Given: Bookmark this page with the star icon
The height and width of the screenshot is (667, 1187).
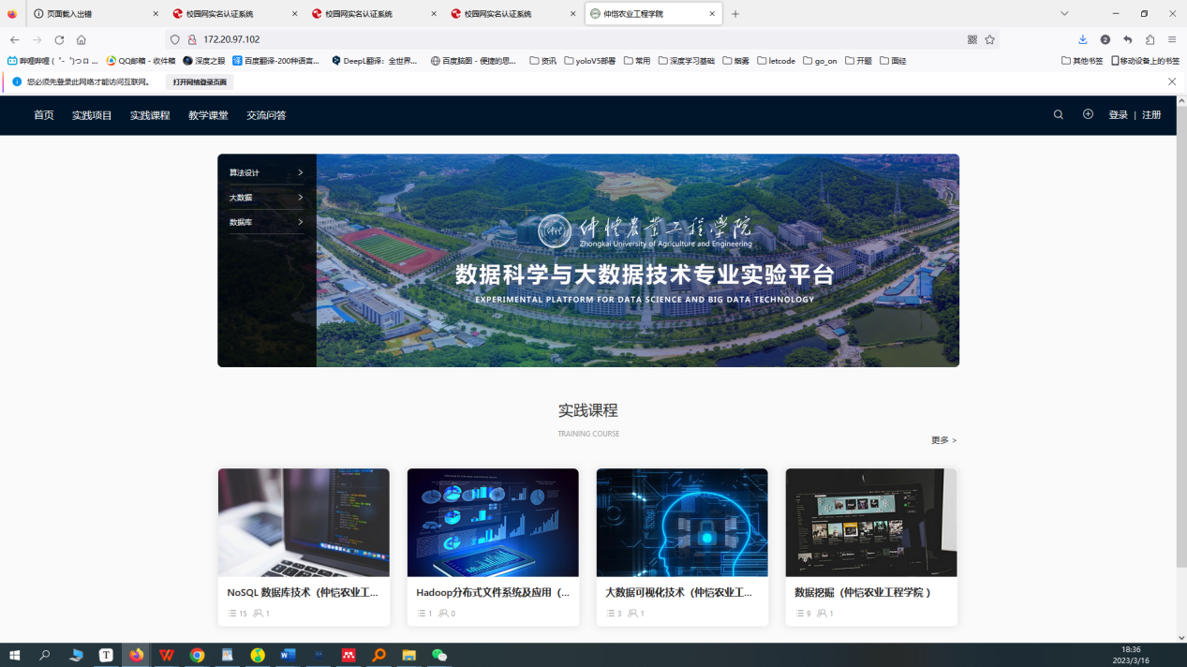Looking at the screenshot, I should pyautogui.click(x=989, y=40).
